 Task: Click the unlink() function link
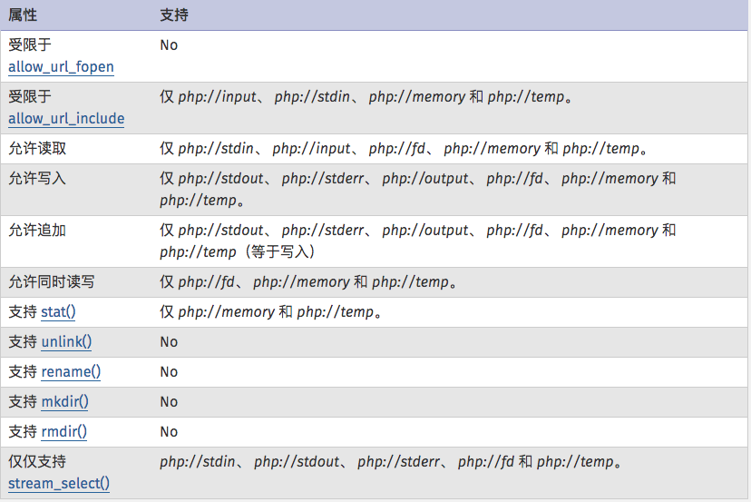tap(66, 342)
